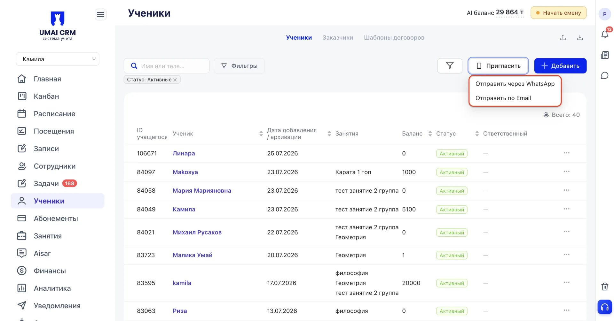This screenshot has height=321, width=614.
Task: Click the Всего: 40 counter
Action: [x=562, y=115]
